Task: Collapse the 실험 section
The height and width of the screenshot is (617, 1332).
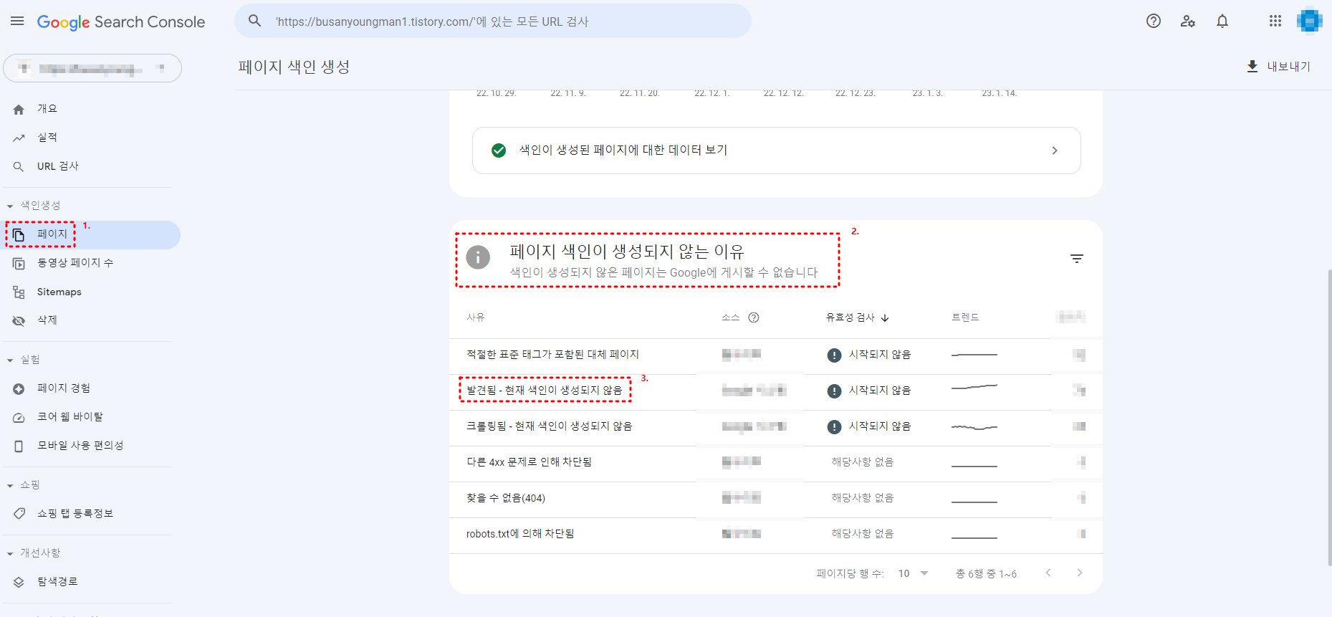Action: [10, 360]
